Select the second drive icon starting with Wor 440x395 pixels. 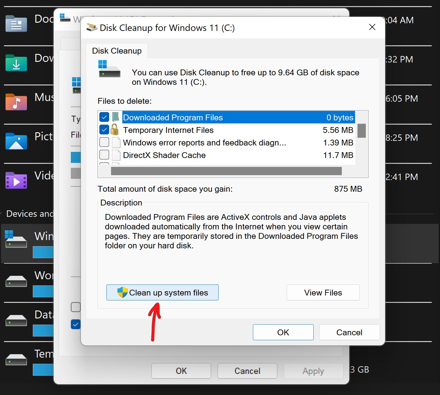(16, 281)
